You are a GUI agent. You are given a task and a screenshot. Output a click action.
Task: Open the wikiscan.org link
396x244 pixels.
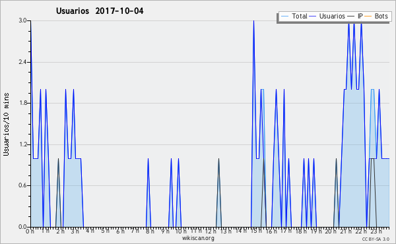(198, 238)
